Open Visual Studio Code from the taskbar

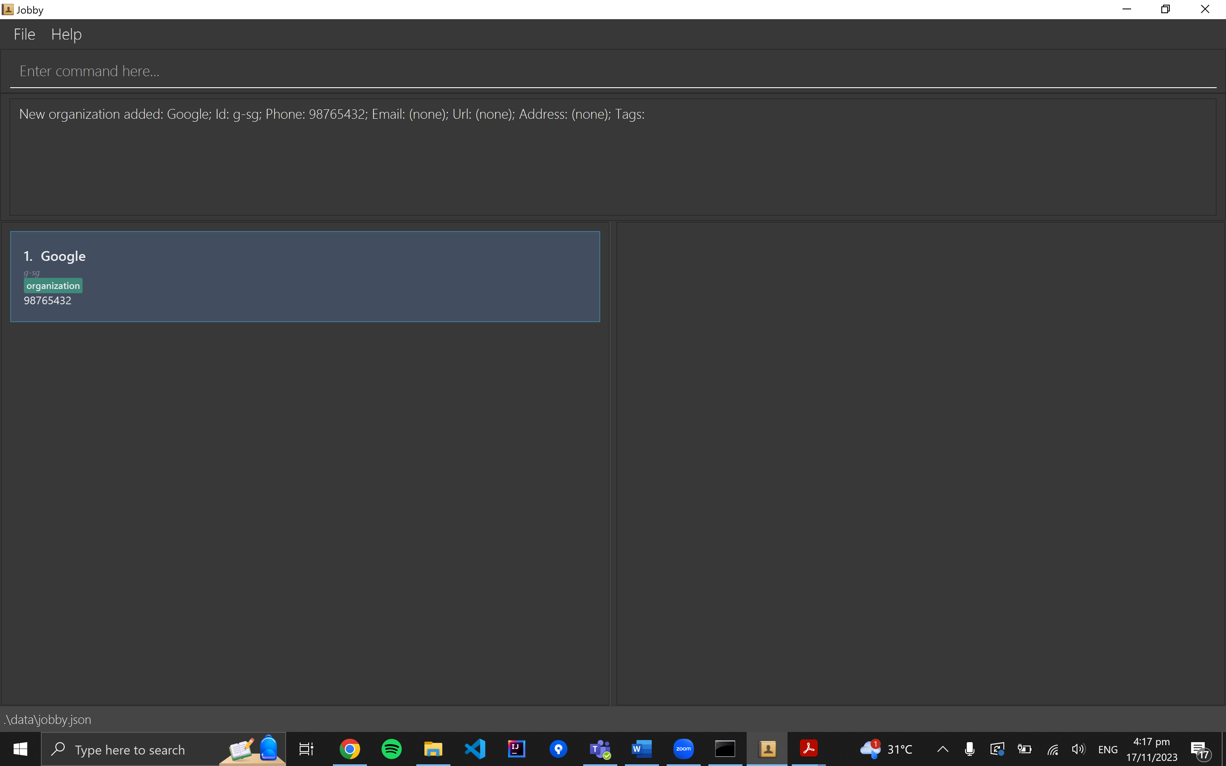coord(475,749)
